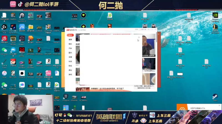222x124 pixels.
Task: Open the Dodge It! game icon
Action: coord(22,73)
